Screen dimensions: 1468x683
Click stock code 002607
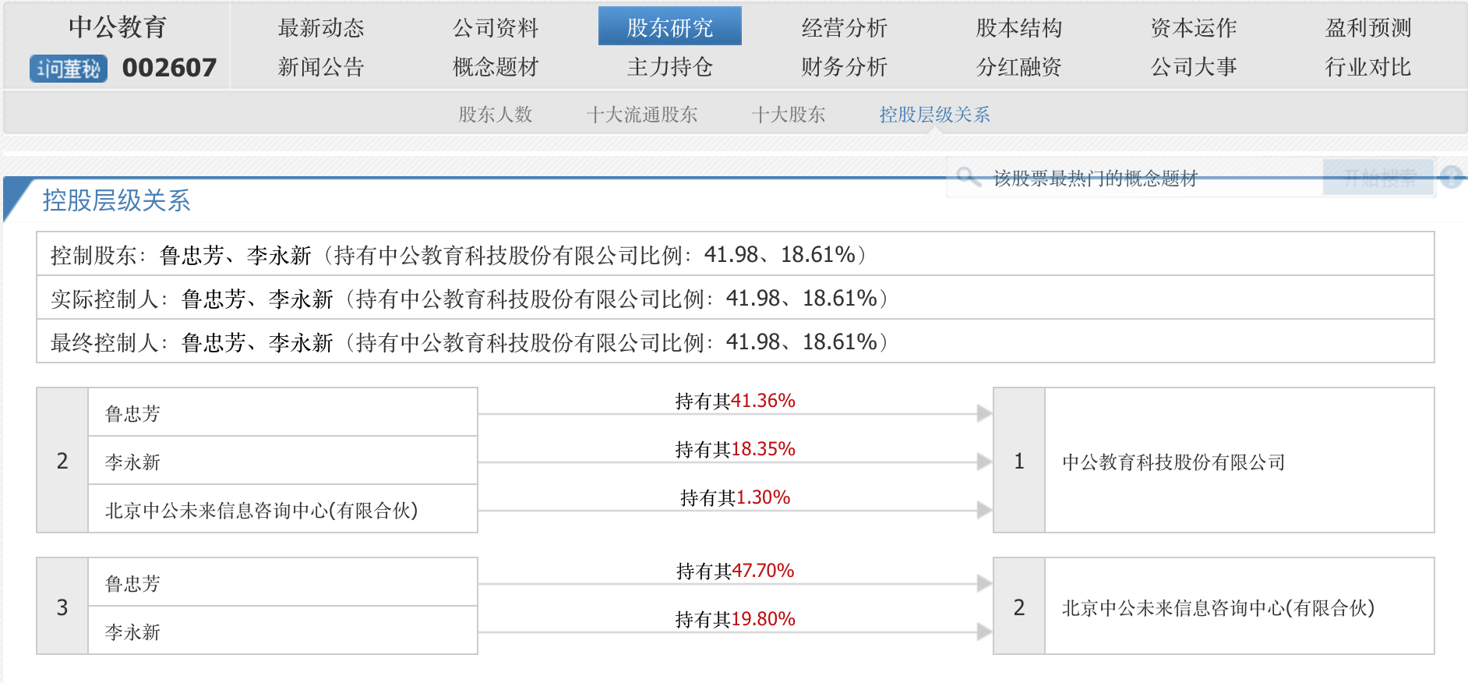tap(169, 68)
